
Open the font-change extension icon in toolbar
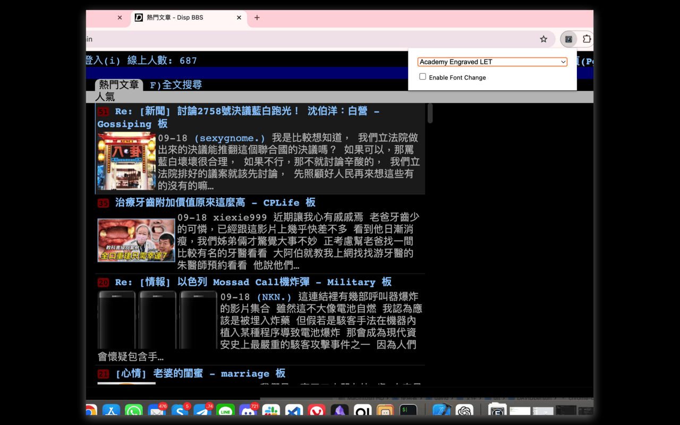point(568,39)
